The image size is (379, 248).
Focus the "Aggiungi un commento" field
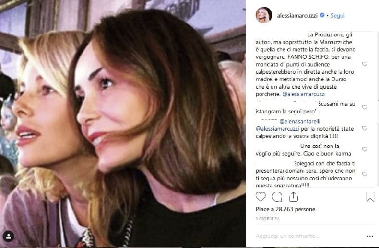(x=307, y=236)
